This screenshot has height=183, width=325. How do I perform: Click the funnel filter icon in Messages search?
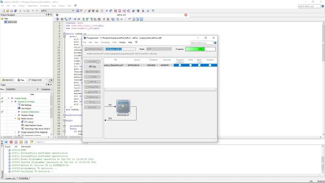(x=32, y=142)
